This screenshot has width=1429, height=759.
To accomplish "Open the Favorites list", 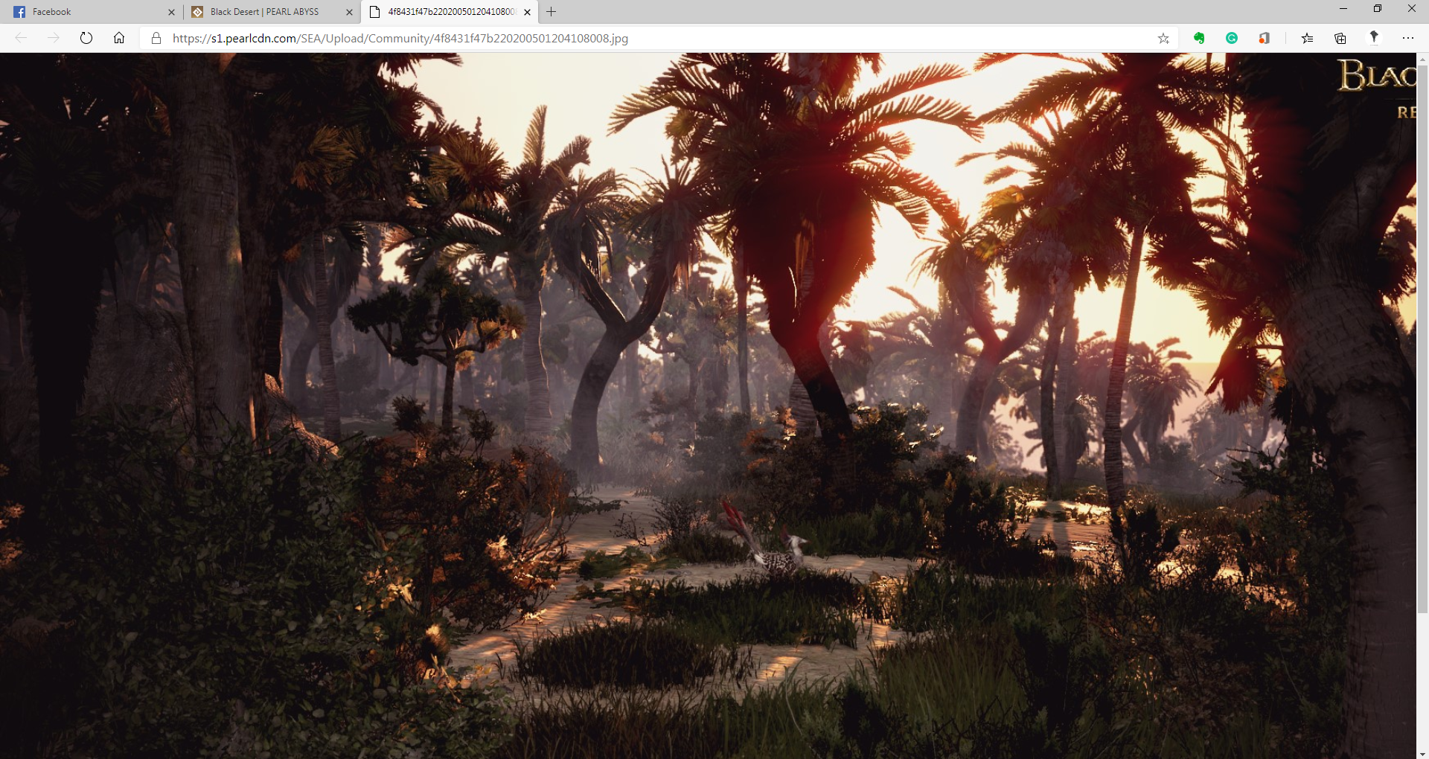I will (x=1307, y=38).
